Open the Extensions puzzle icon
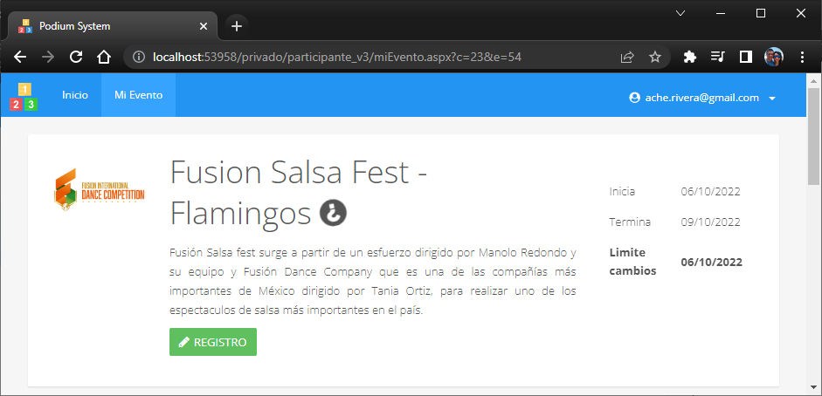This screenshot has height=396, width=822. pyautogui.click(x=690, y=57)
